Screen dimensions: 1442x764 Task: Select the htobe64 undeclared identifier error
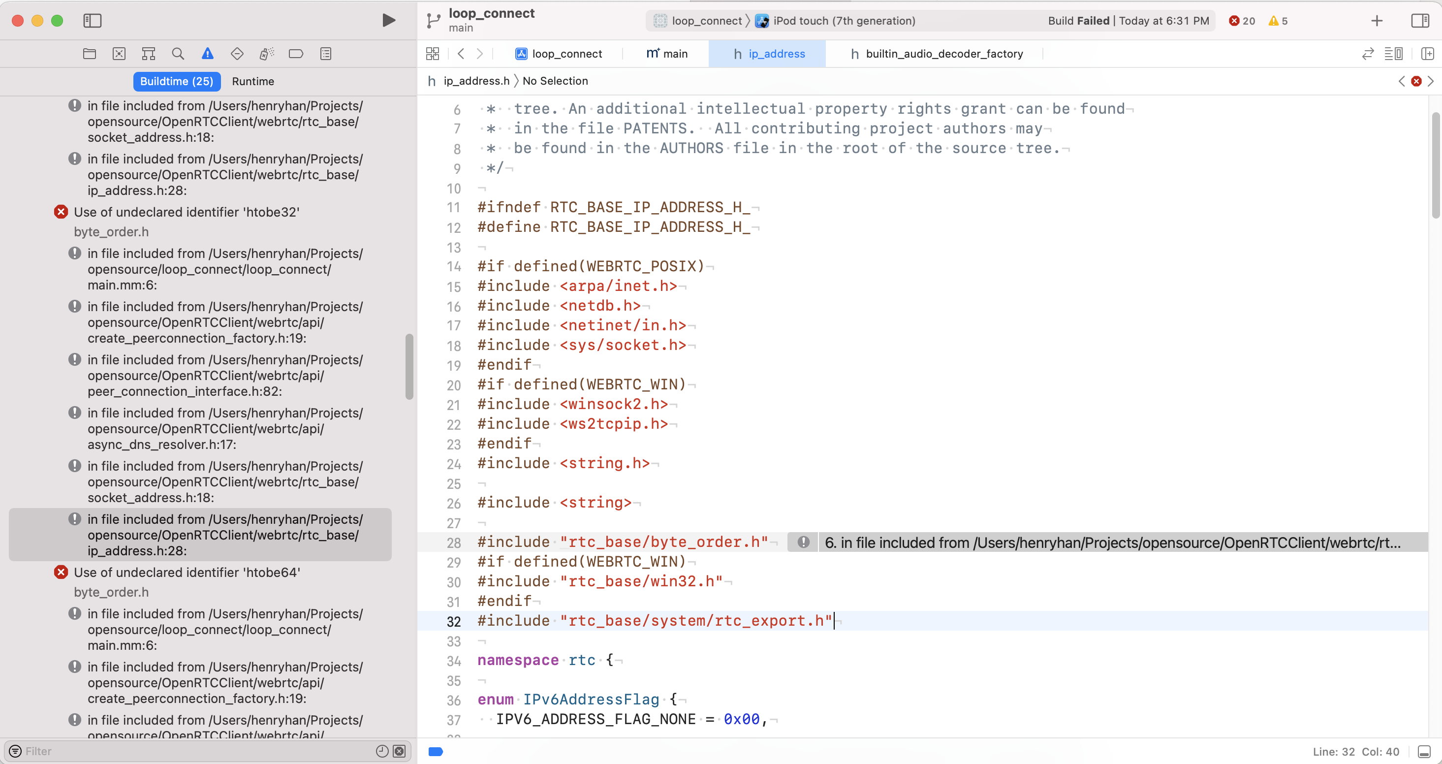(x=187, y=573)
